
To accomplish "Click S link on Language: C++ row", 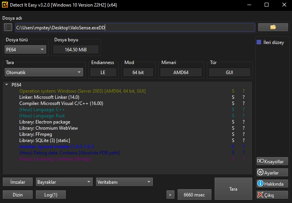I will [x=233, y=110].
